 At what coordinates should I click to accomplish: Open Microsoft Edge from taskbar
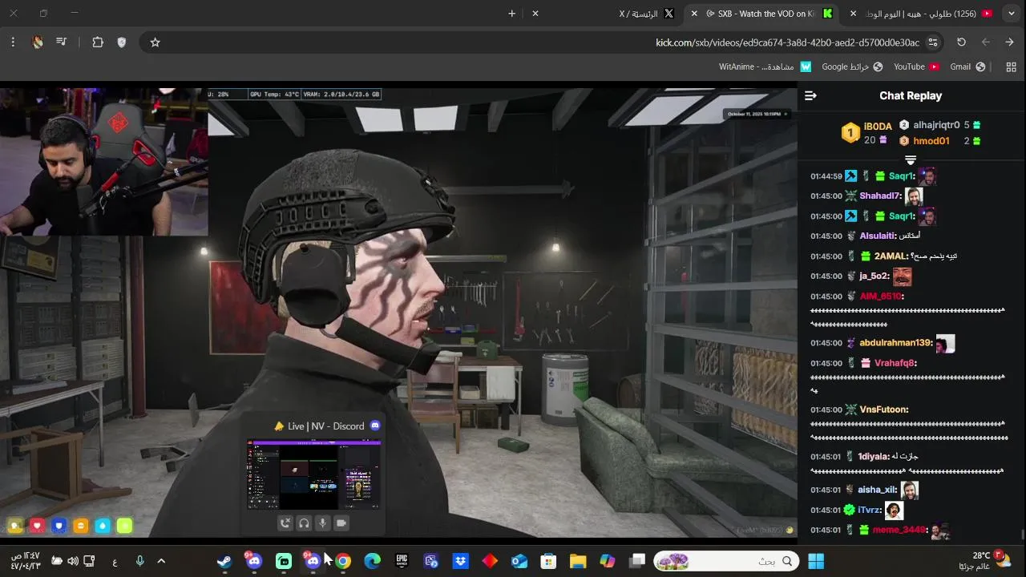point(372,561)
